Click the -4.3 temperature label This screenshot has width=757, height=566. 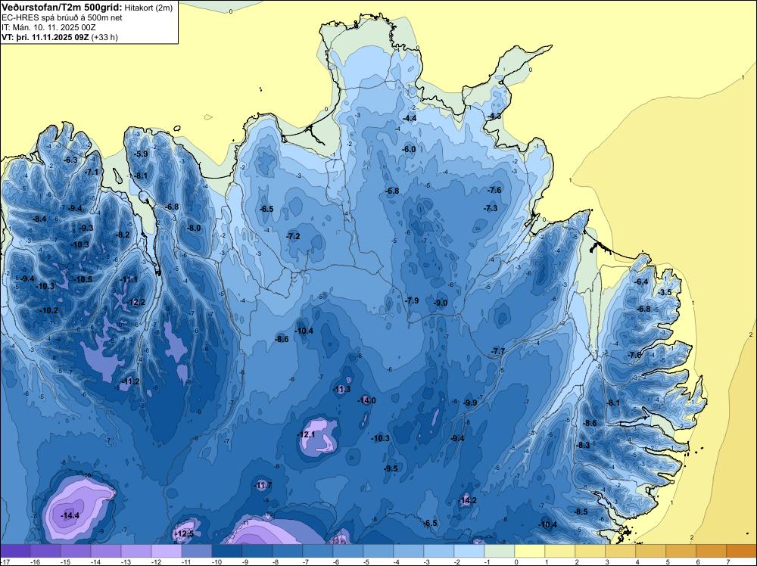[494, 117]
